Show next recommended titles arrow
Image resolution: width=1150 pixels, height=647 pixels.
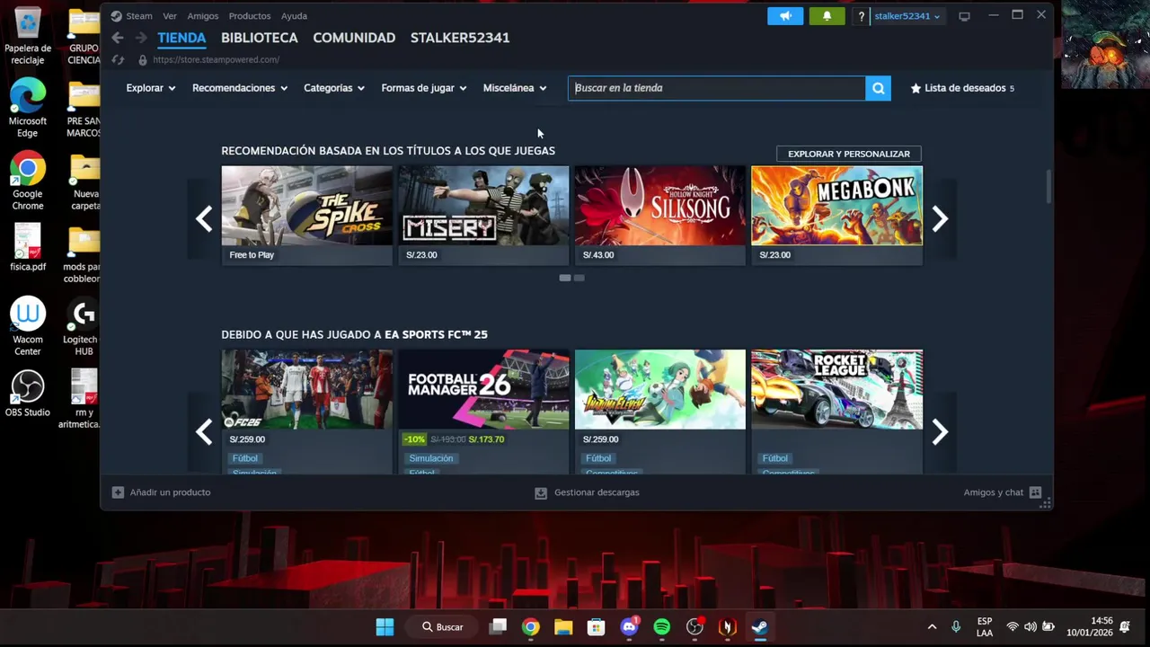[x=940, y=218]
